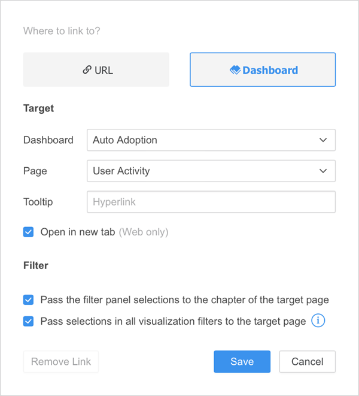
Task: Uncheck the Open in new tab checkbox
Action: [x=29, y=232]
